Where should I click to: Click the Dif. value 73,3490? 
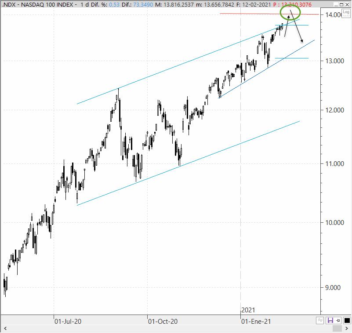[144, 4]
